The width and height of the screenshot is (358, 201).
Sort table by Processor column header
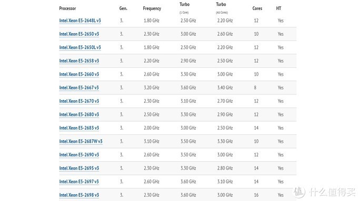click(x=67, y=8)
